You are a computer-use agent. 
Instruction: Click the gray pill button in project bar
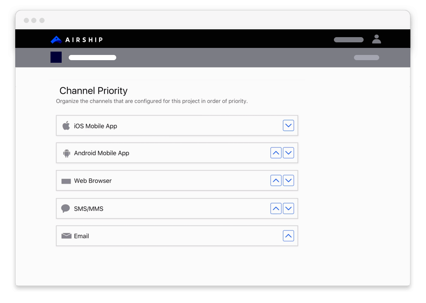click(367, 58)
